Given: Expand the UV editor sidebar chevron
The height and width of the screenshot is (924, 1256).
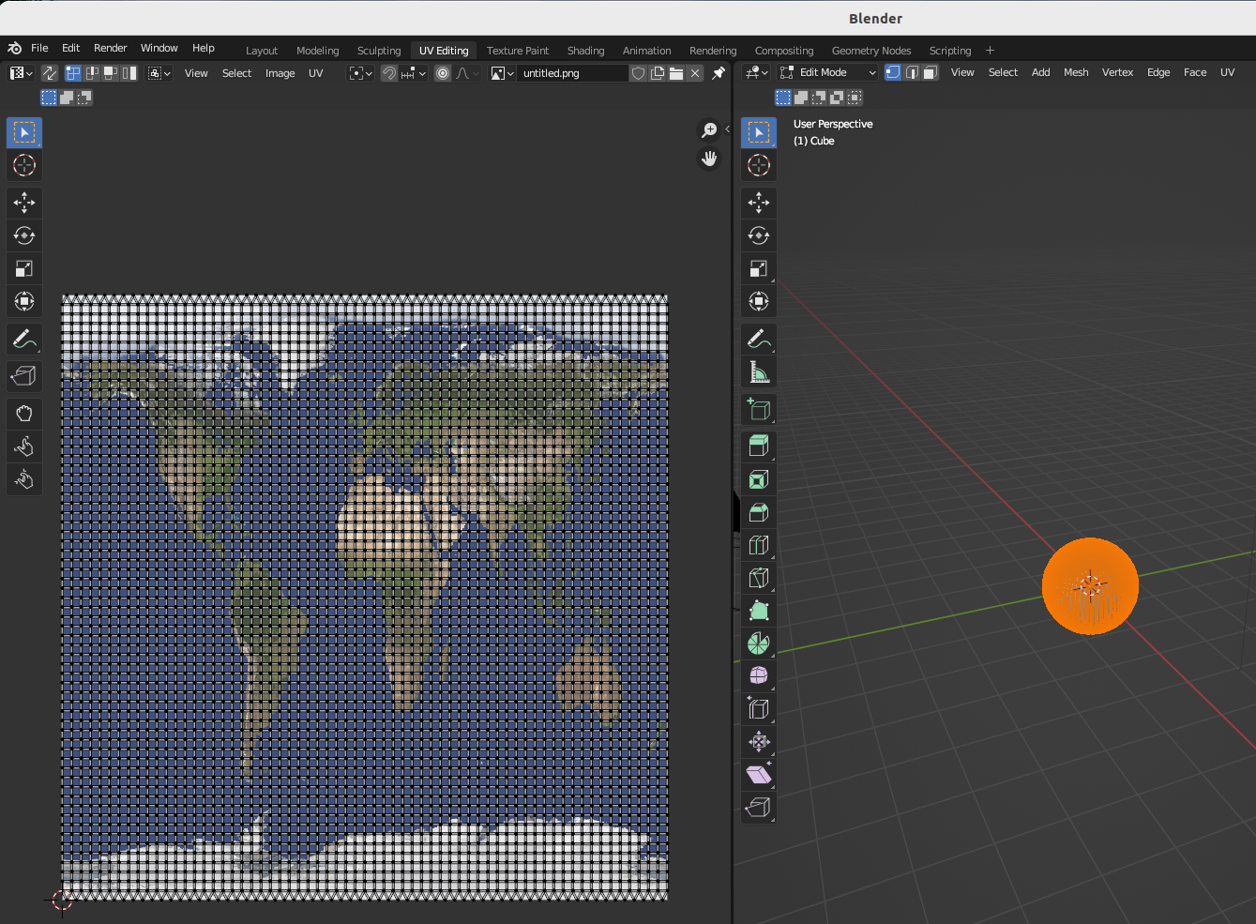Looking at the screenshot, I should (727, 129).
